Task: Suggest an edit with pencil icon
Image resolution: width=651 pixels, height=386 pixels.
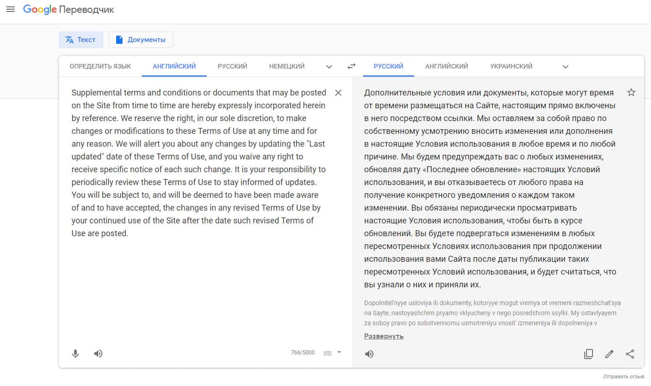Action: tap(609, 354)
